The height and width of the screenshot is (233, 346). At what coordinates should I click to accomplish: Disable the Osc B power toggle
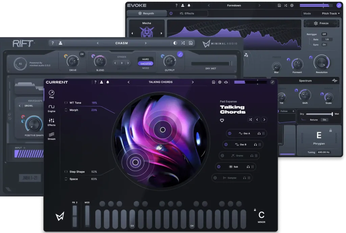[226, 144]
